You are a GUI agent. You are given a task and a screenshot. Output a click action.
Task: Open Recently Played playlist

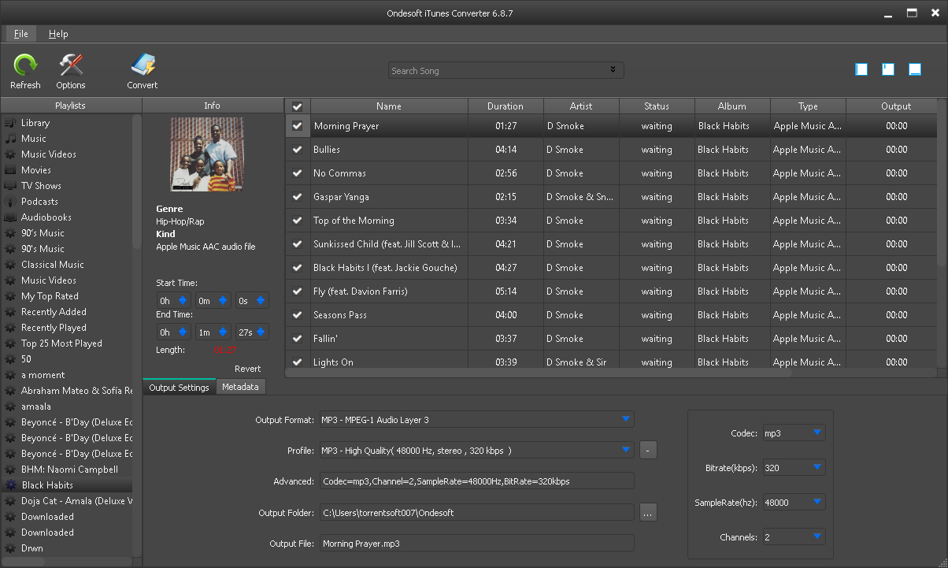(54, 328)
